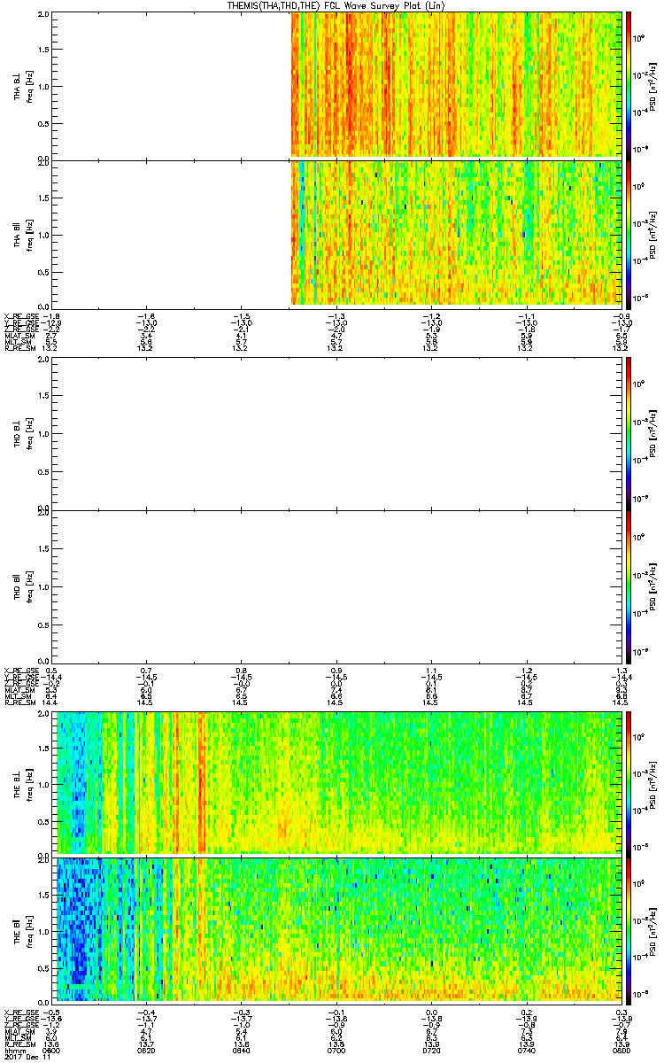
Task: Click the THD B⊥ PSD color bar
Action: [x=629, y=432]
